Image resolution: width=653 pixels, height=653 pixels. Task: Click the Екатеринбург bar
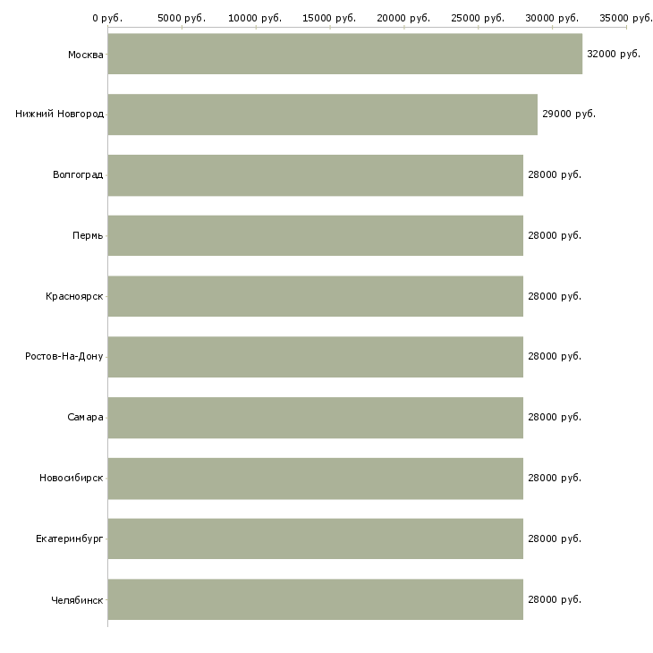point(315,539)
